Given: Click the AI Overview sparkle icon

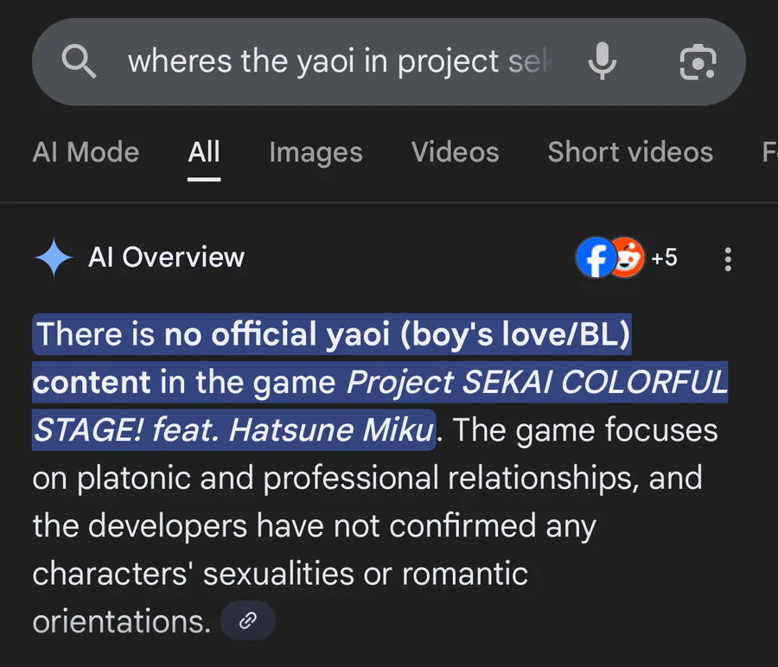Looking at the screenshot, I should pos(54,257).
